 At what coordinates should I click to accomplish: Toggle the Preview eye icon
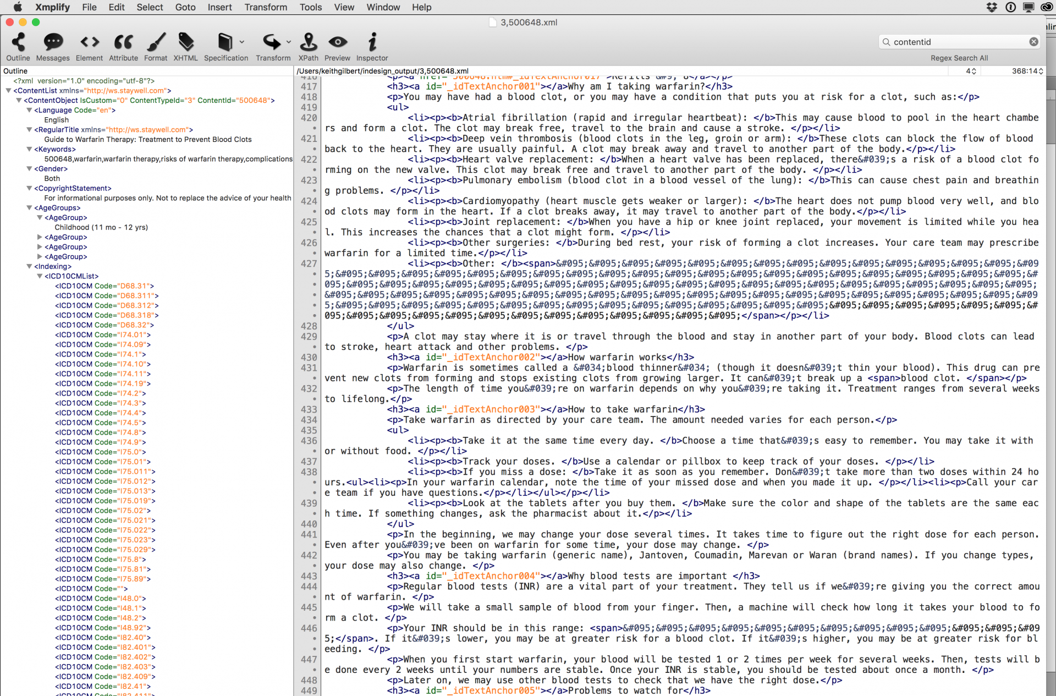pos(337,42)
